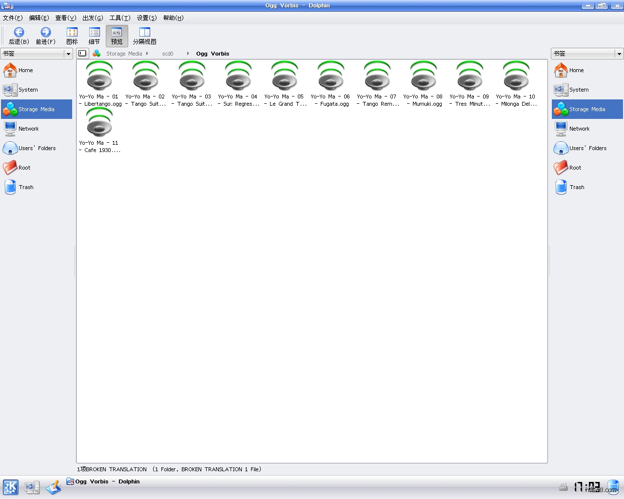Toggle the Split view button
The width and height of the screenshot is (624, 499).
click(144, 36)
